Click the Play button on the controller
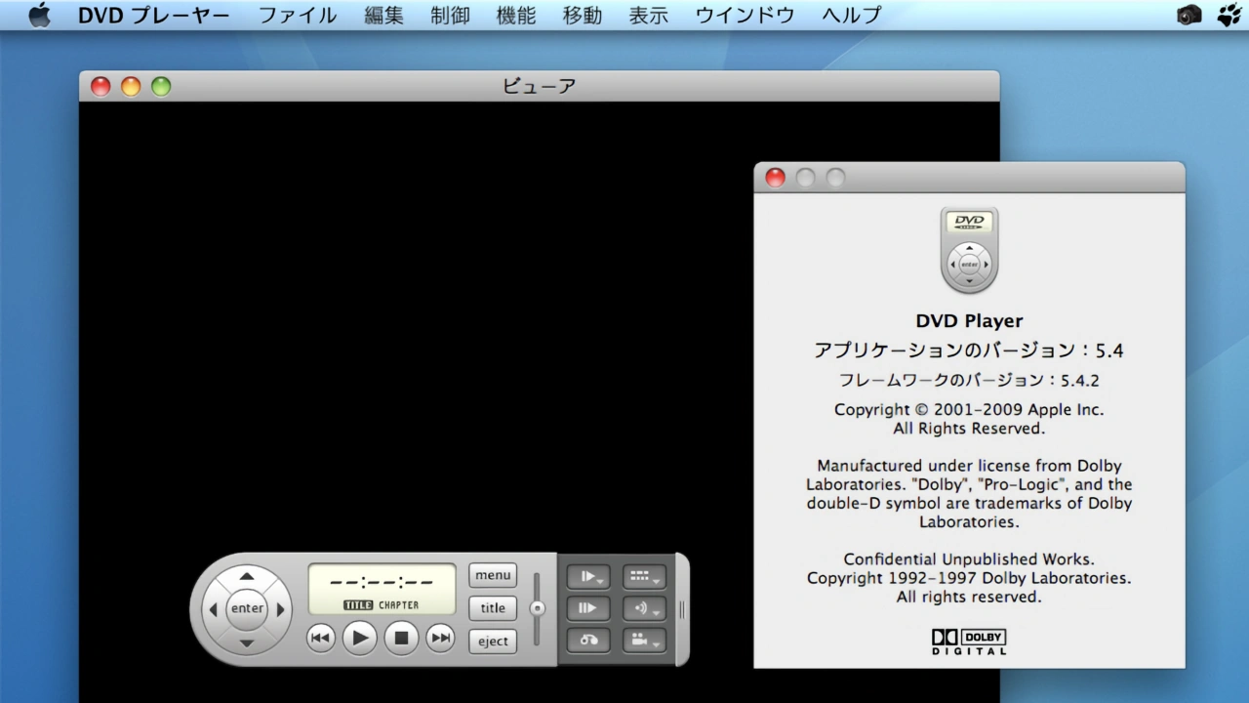The image size is (1249, 703). click(360, 639)
